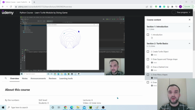Screen dimensions: 195x110
Task: Click the progress circle icon
Action: [174, 12]
